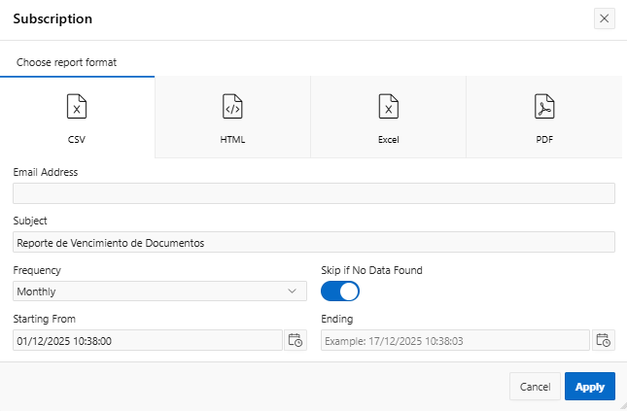The height and width of the screenshot is (411, 627).
Task: Click the dialog resize handle corner
Action: pos(621,405)
